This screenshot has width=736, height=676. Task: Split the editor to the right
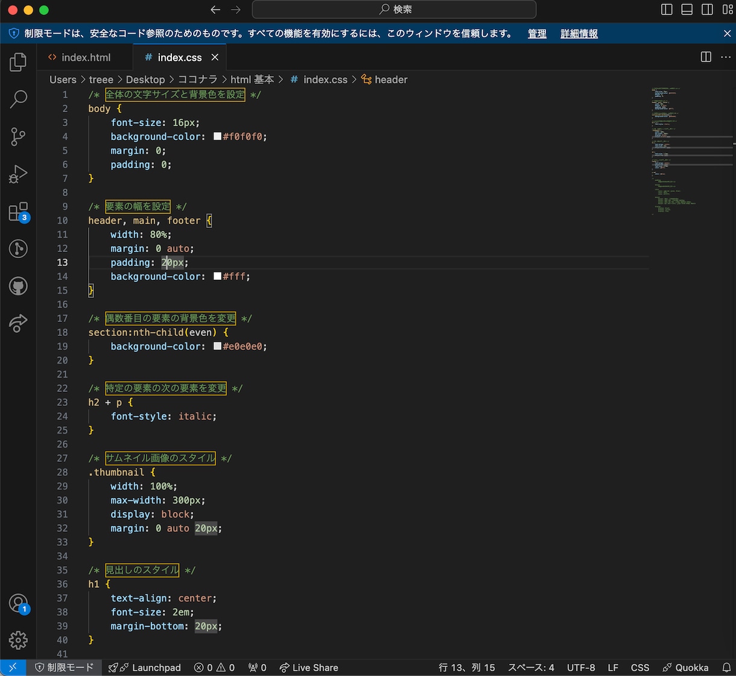pos(706,57)
